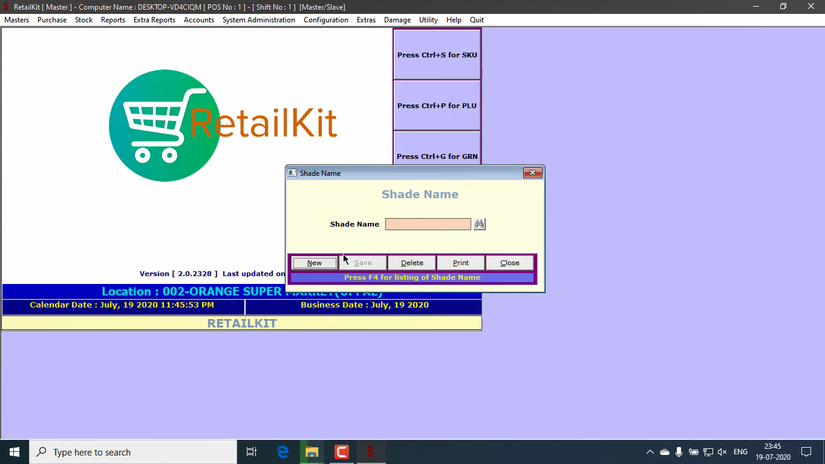Open the Extras menu

point(366,20)
